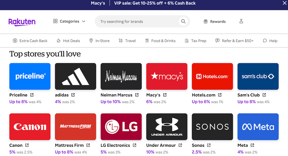Click the external link icon beside Priceline

click(32, 95)
